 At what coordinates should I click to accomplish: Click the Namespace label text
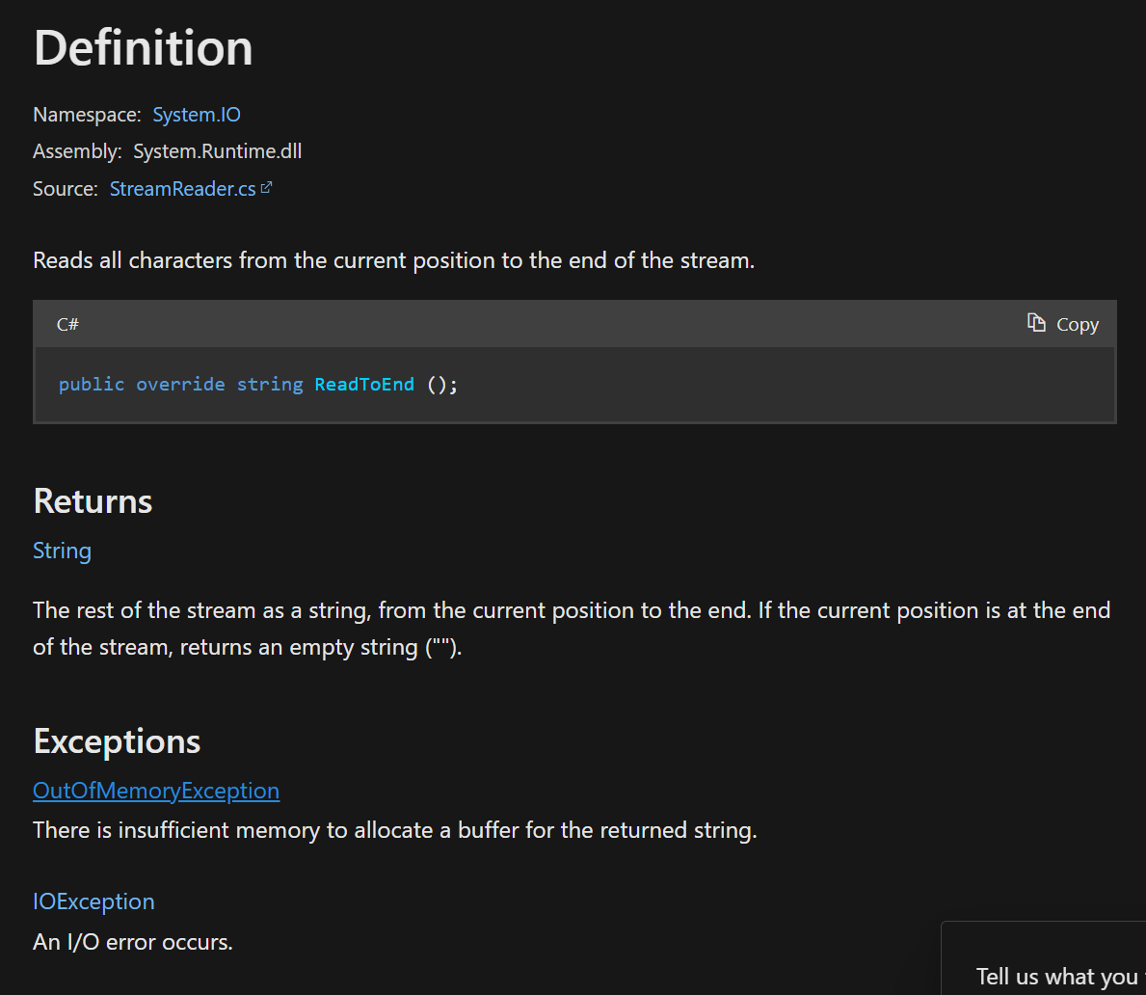pos(86,114)
